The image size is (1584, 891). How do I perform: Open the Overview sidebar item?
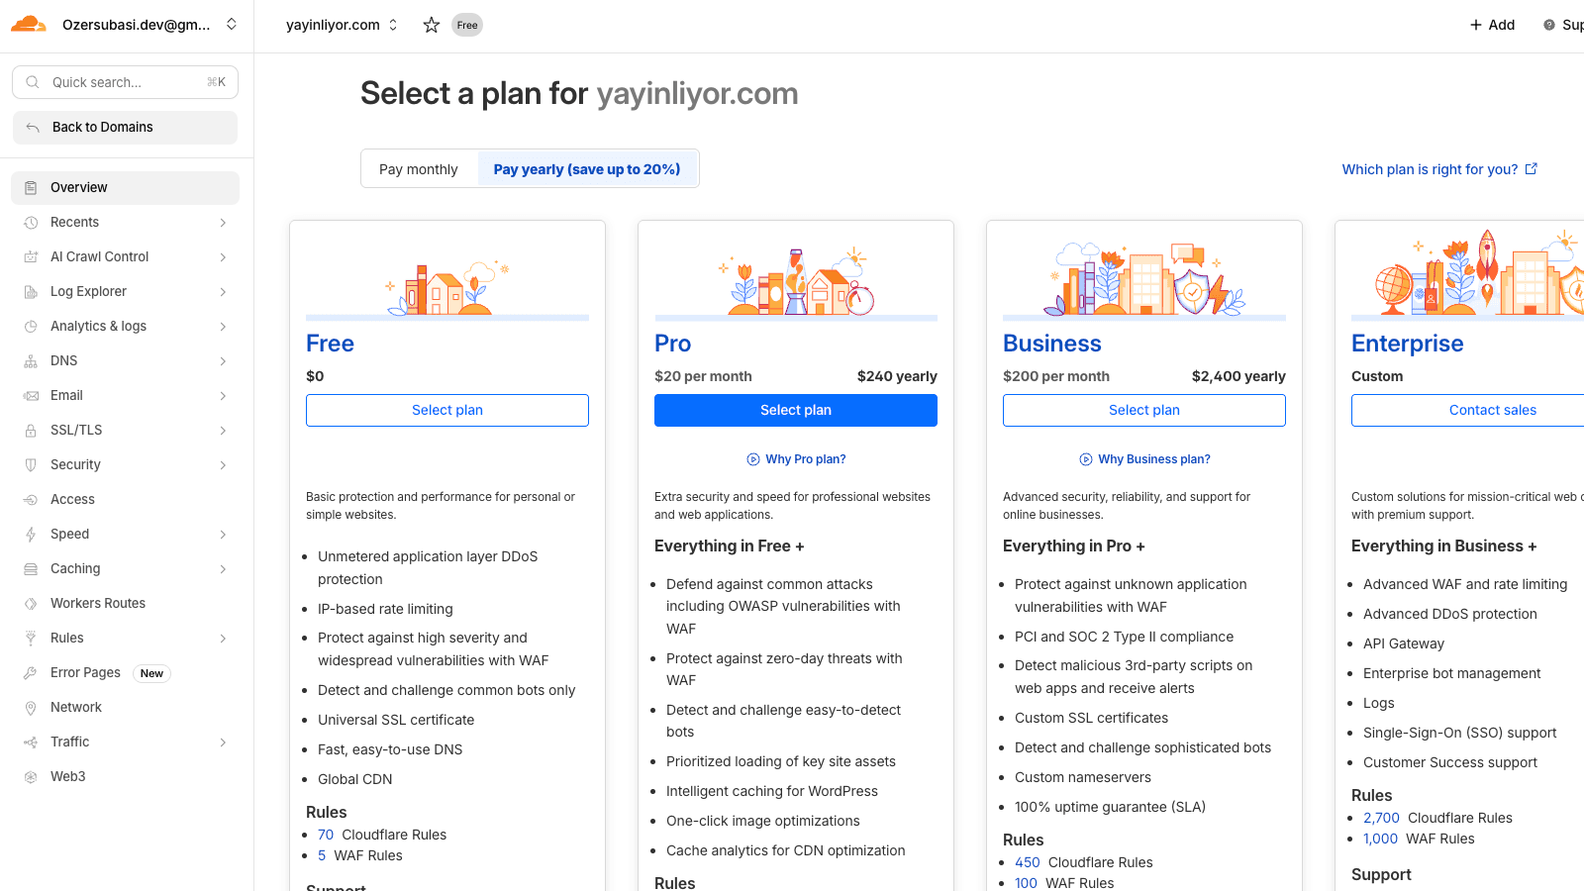click(79, 188)
